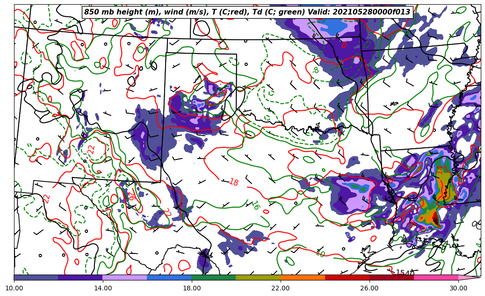
Task: Pick the green 18–20 colorbar segment
Action: (213, 277)
